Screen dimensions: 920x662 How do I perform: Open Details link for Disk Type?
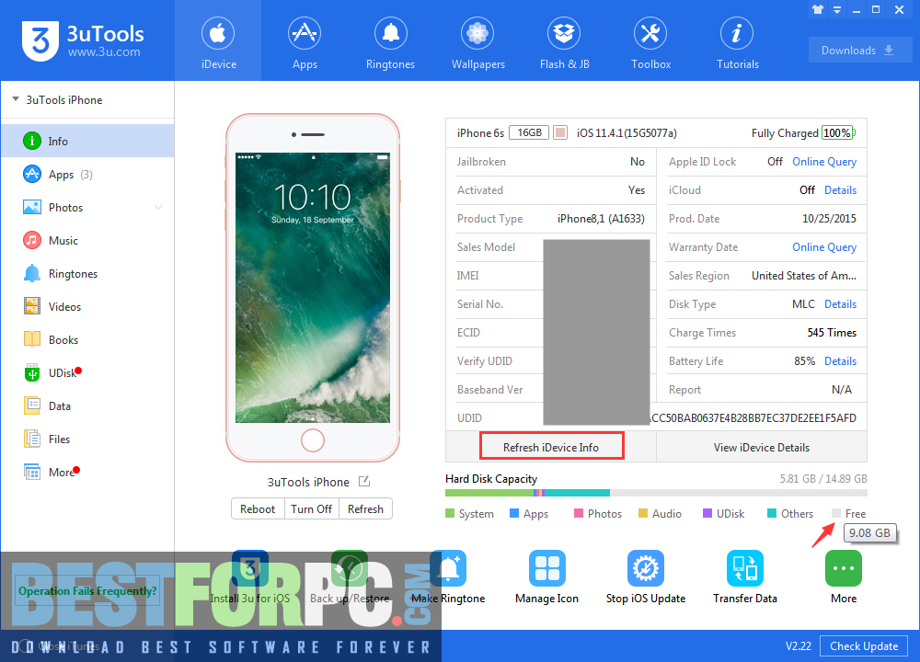tap(840, 304)
